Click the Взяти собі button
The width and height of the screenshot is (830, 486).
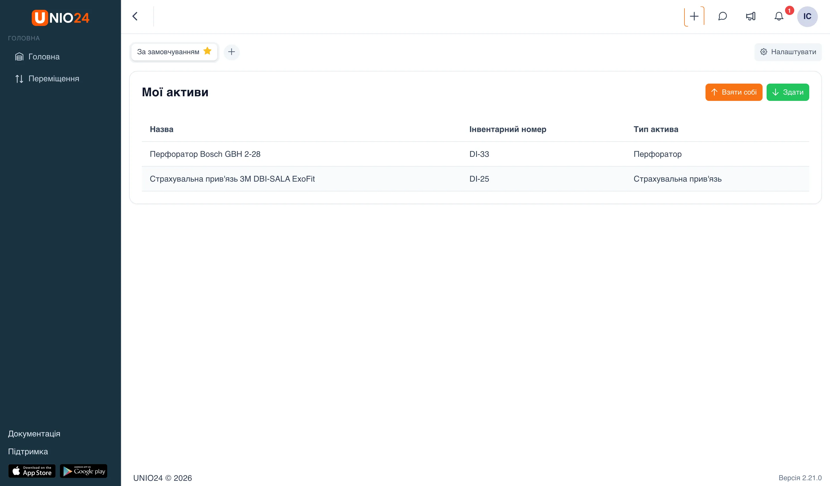tap(733, 92)
